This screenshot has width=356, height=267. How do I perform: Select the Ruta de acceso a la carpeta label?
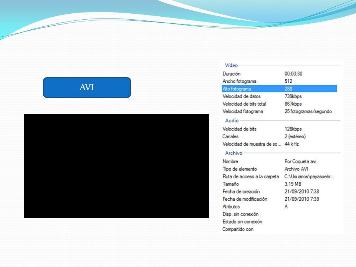coord(251,177)
